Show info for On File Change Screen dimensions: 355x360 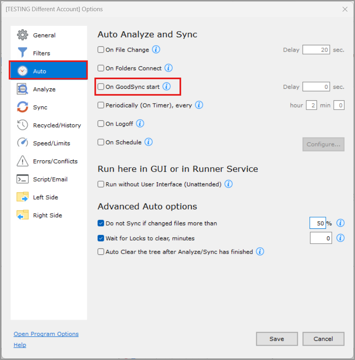tap(156, 49)
